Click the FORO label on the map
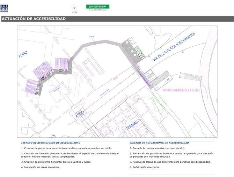The width and height of the screenshot is (234, 177). [23, 54]
